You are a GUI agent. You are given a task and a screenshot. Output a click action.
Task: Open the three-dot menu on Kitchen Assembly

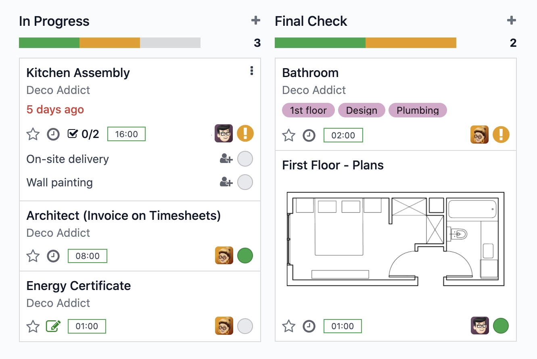251,71
